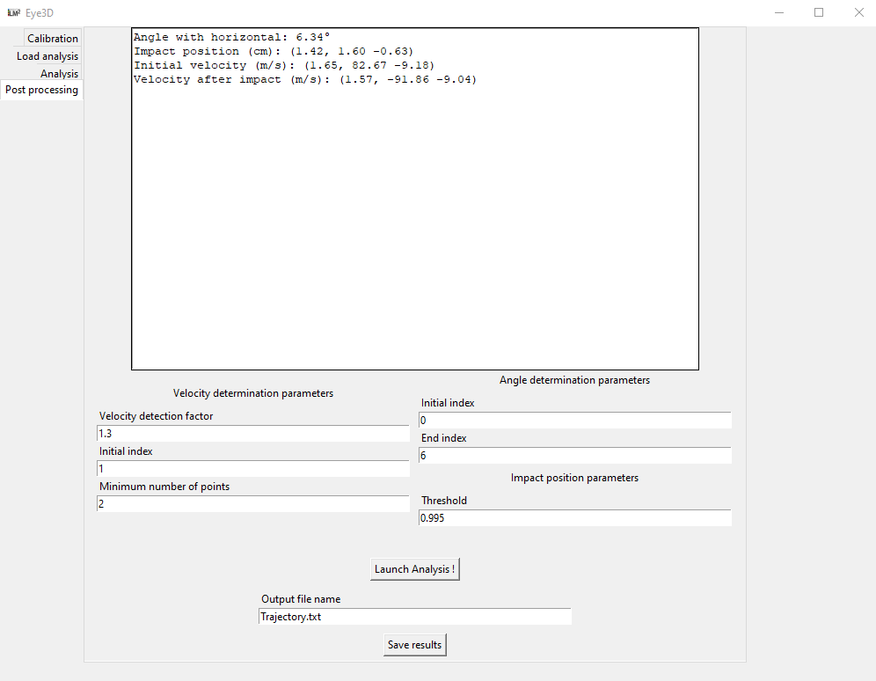Click the 'End index' label
Image resolution: width=876 pixels, height=681 pixels.
pos(443,438)
